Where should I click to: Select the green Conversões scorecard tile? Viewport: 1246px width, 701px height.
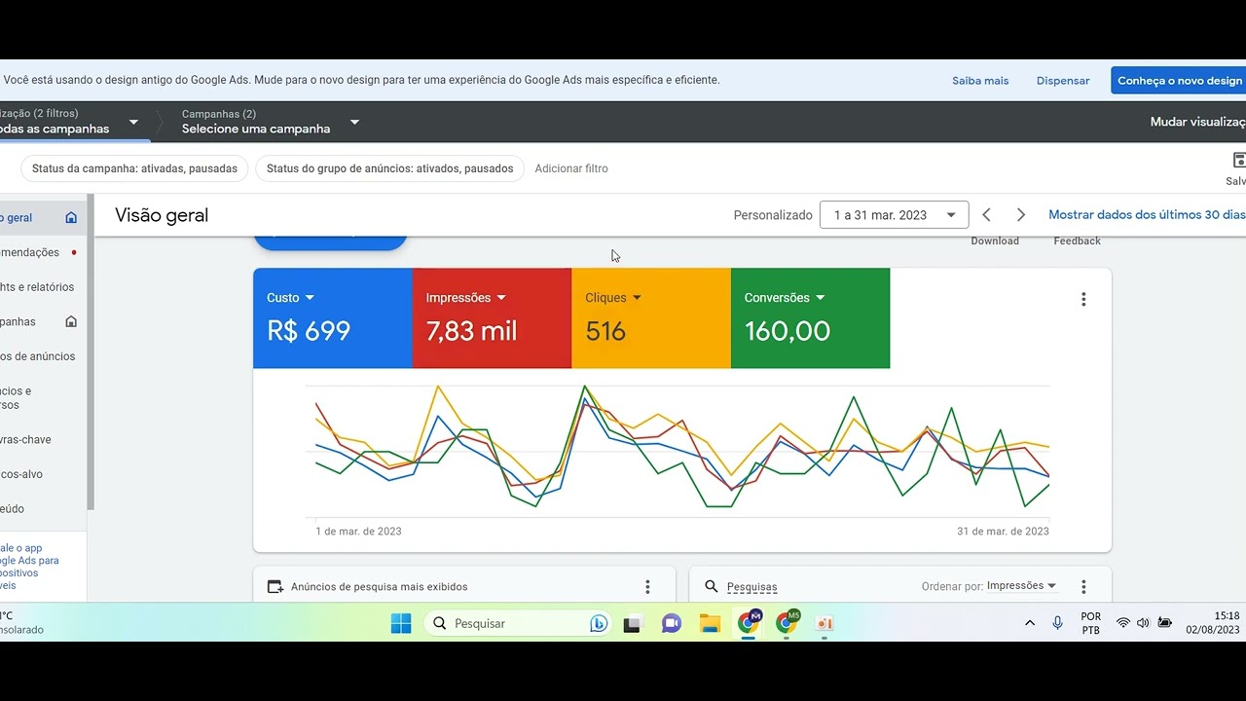click(x=810, y=318)
